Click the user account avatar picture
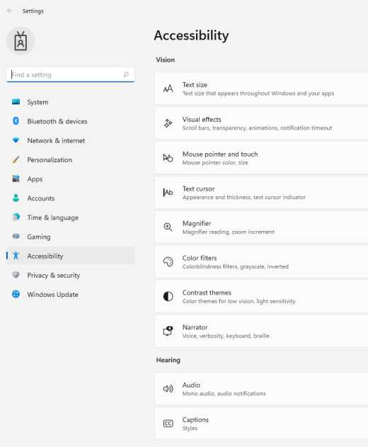This screenshot has width=368, height=447. point(21,41)
